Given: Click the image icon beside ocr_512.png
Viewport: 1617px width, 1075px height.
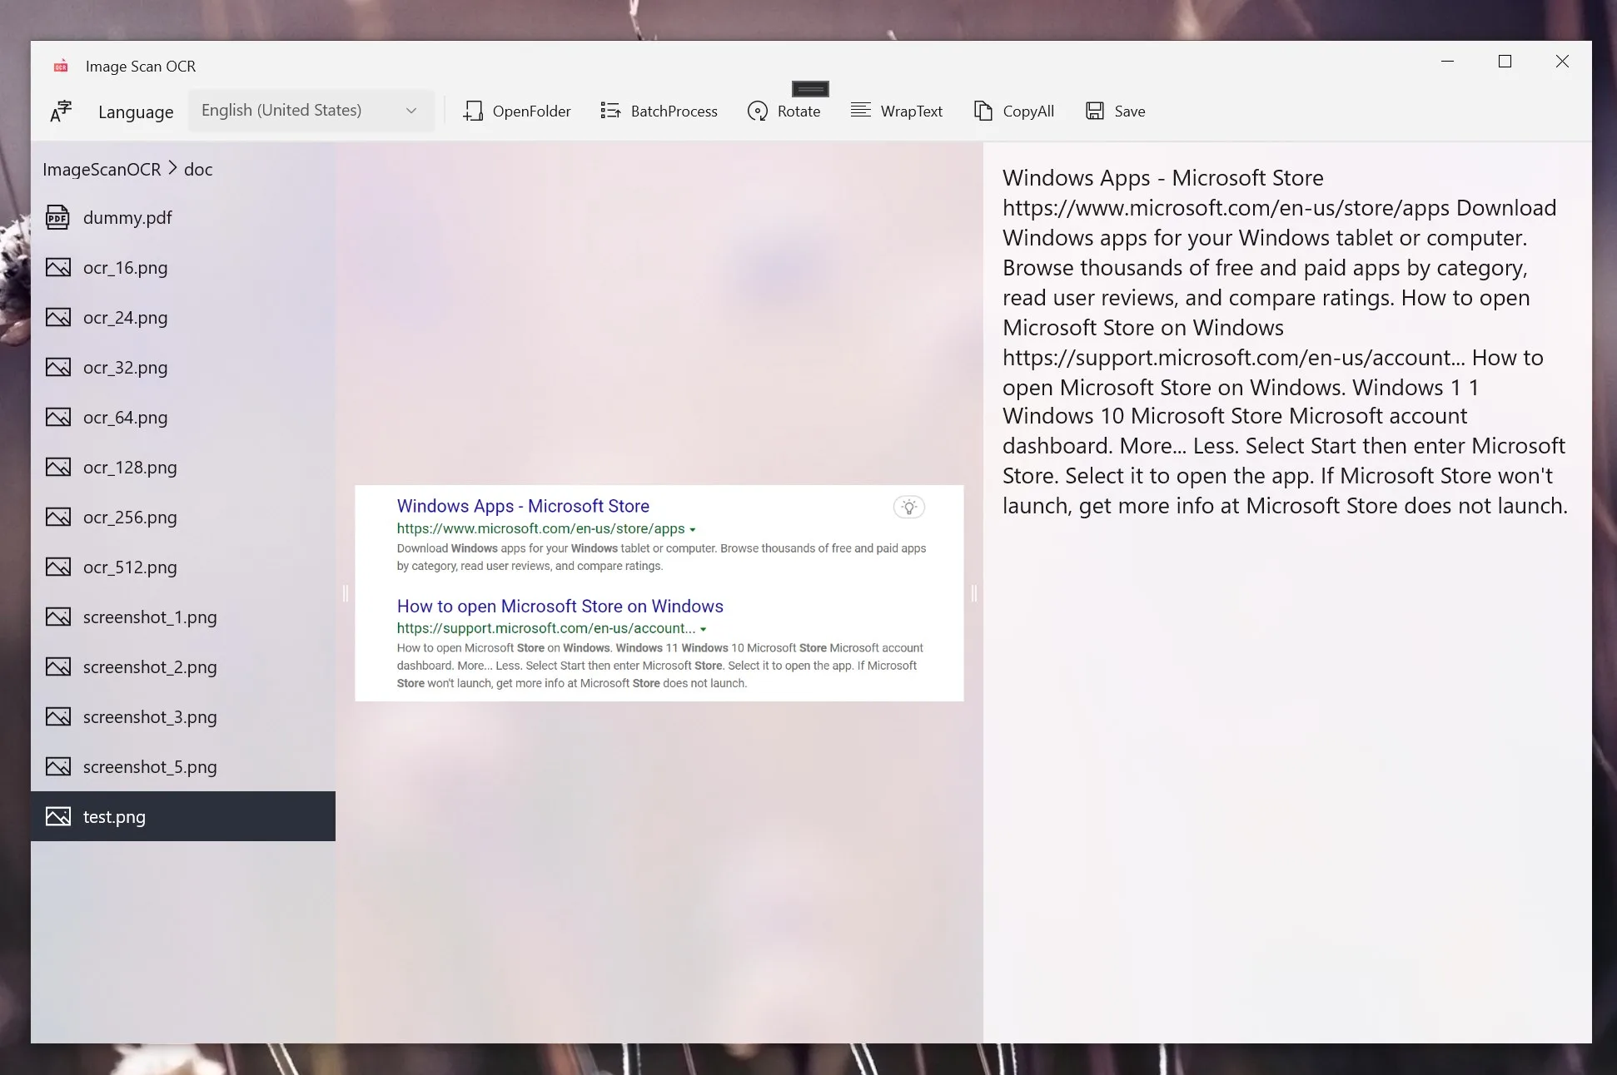Looking at the screenshot, I should click(x=57, y=567).
